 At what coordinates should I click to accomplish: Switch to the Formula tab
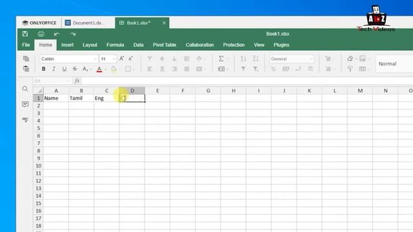pyautogui.click(x=115, y=45)
